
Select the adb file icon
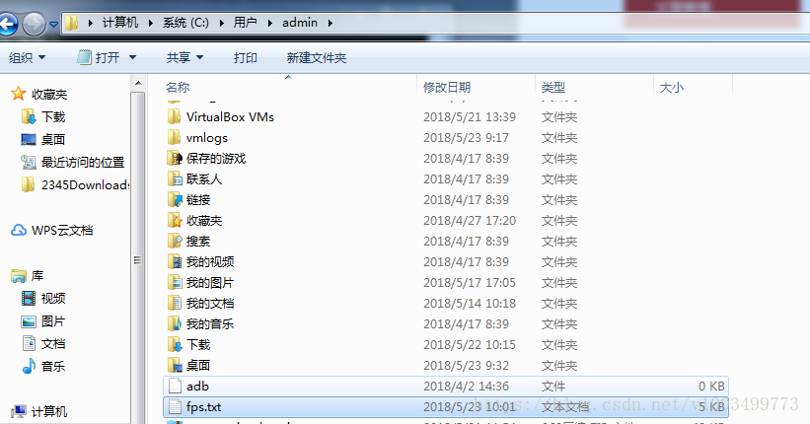click(175, 386)
